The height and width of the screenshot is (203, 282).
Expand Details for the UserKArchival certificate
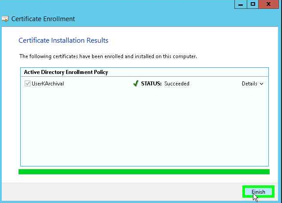click(252, 84)
